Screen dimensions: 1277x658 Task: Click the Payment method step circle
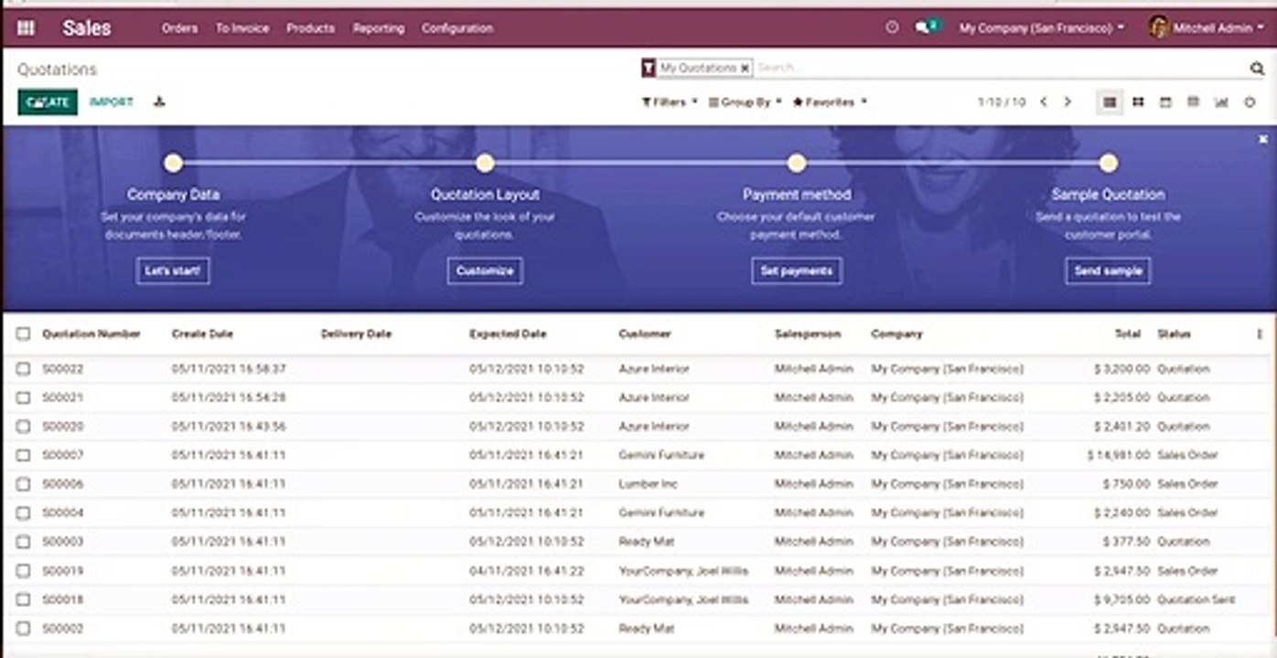[x=797, y=164]
